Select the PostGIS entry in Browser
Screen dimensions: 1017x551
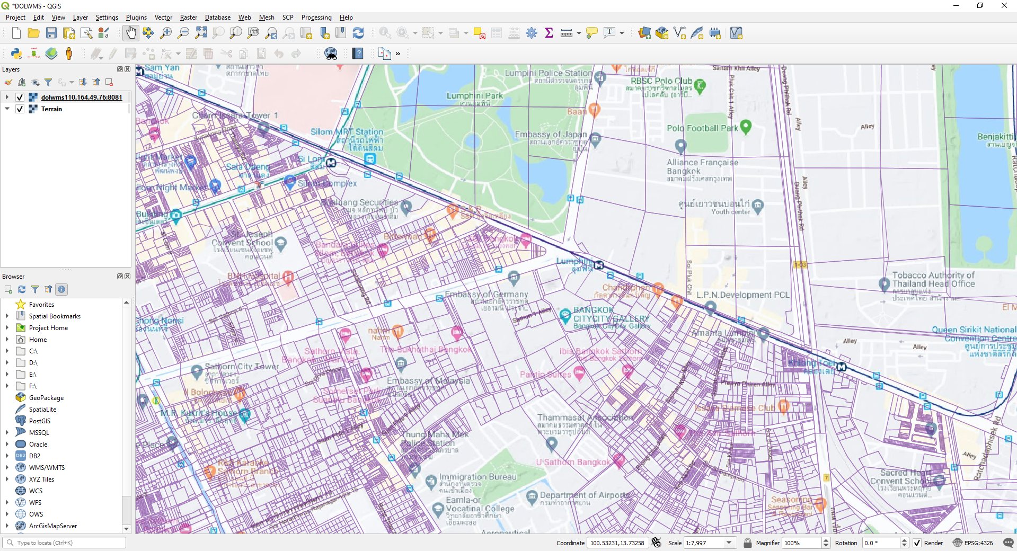pos(40,421)
